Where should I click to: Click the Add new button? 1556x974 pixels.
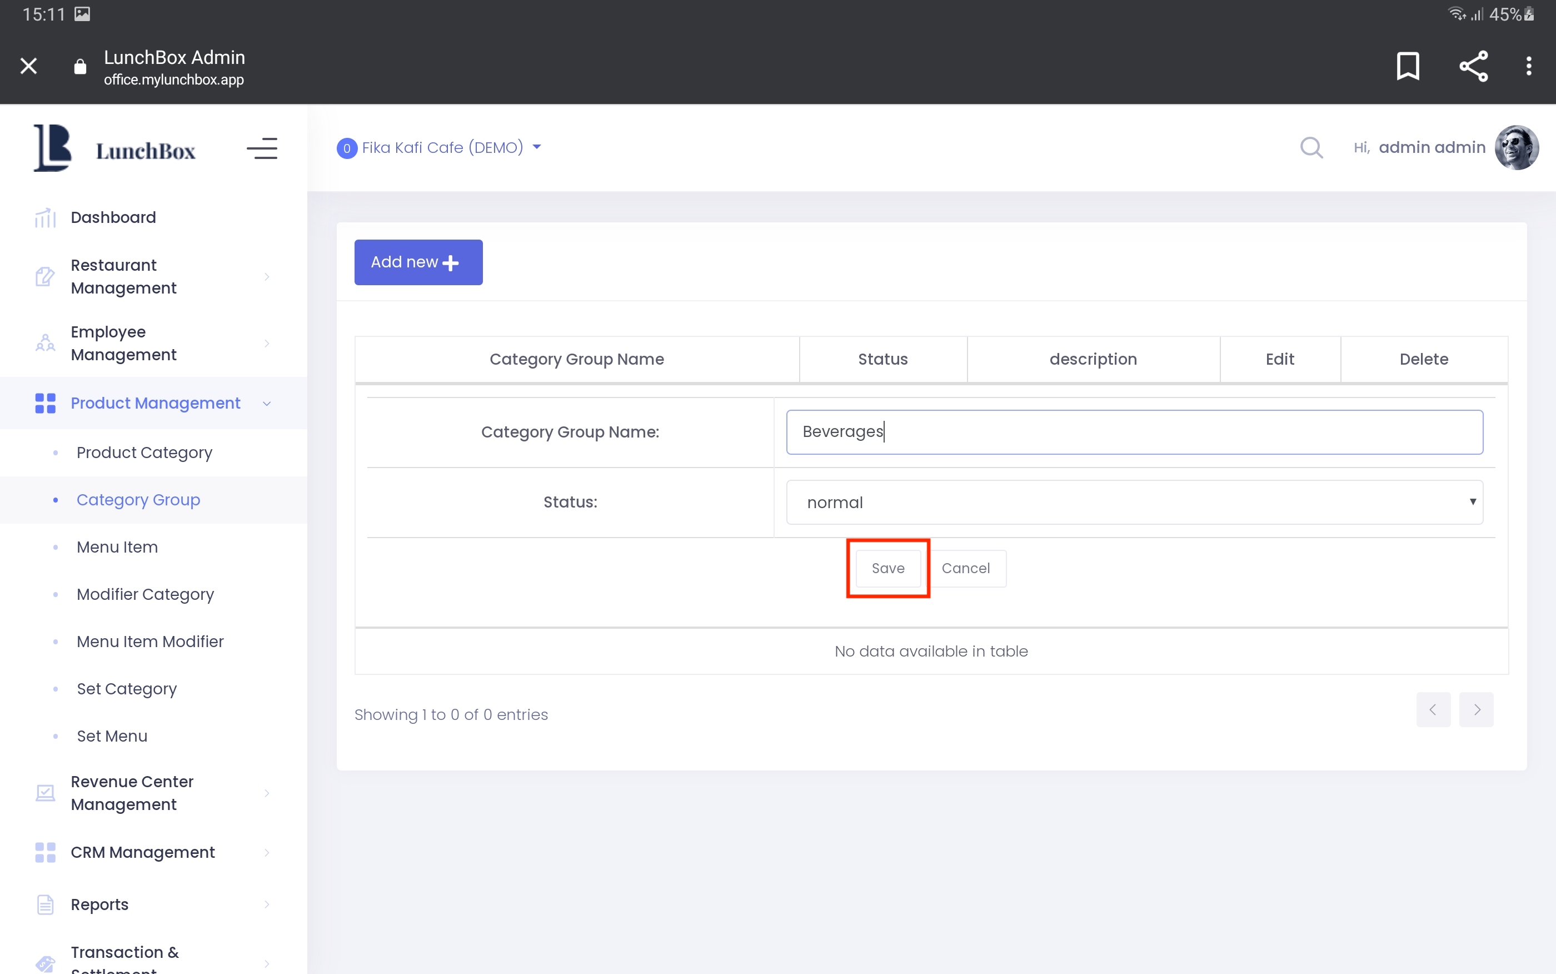[x=418, y=262]
